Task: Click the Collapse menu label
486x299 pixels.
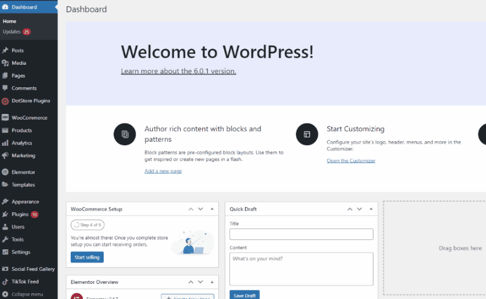Action: (x=27, y=294)
